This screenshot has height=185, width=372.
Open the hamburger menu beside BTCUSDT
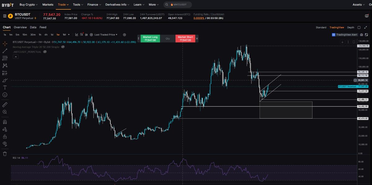(4, 16)
